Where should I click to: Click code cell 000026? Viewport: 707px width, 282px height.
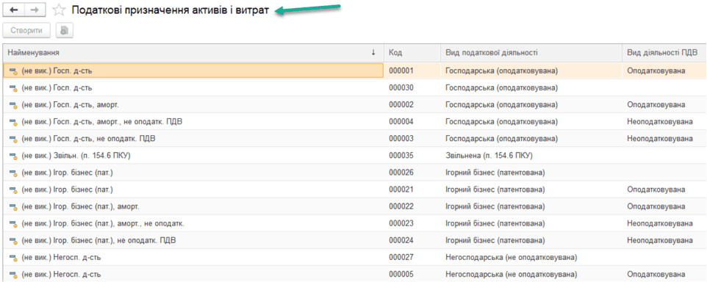[x=401, y=173]
